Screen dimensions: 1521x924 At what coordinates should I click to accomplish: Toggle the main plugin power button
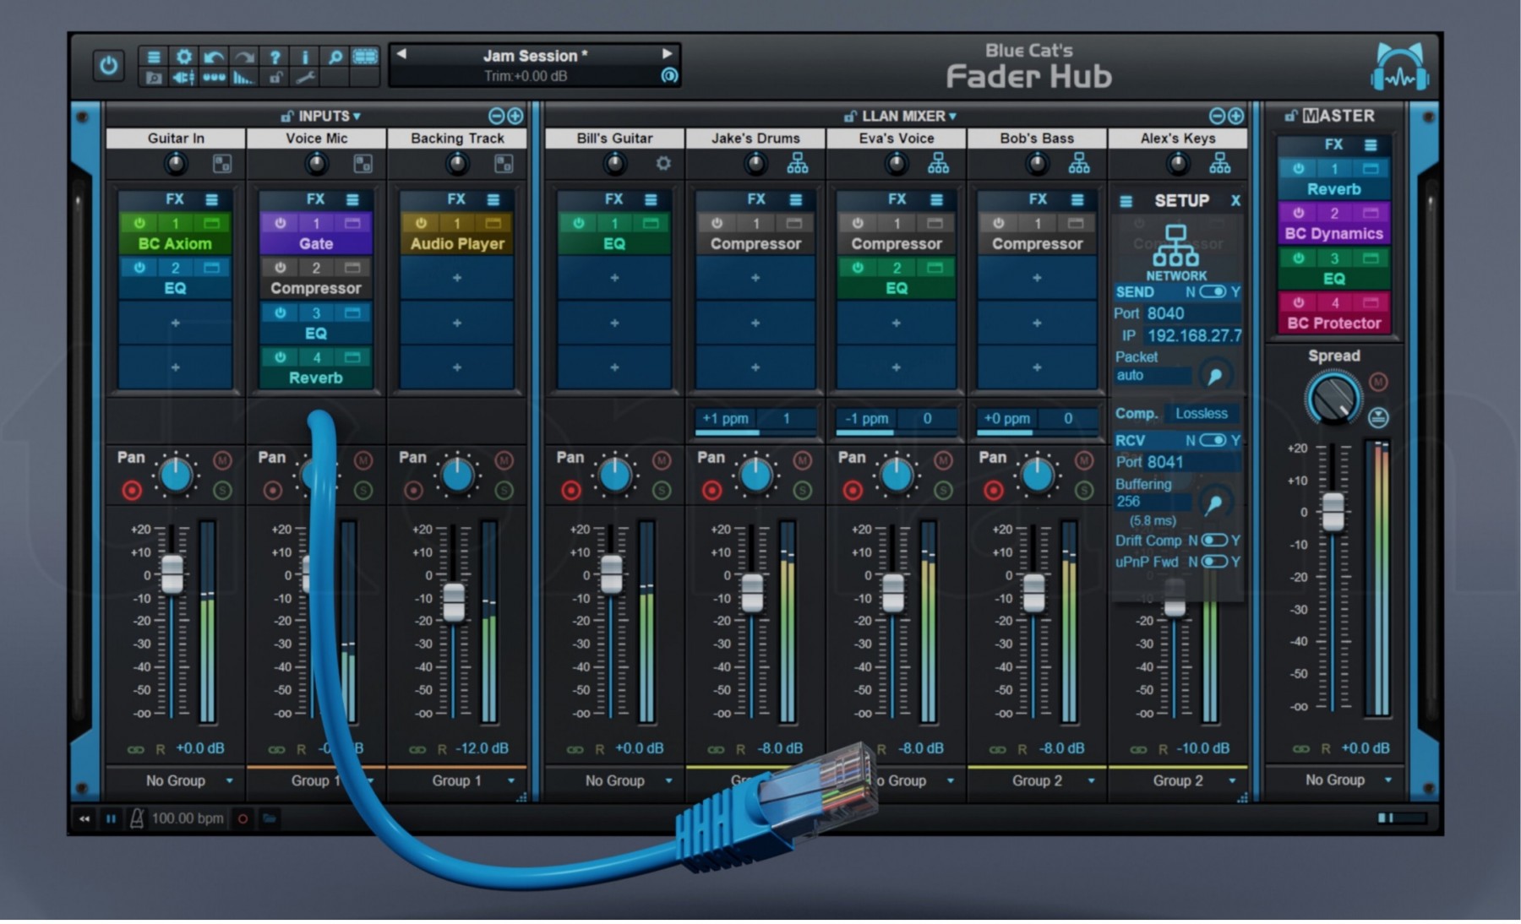click(x=109, y=66)
